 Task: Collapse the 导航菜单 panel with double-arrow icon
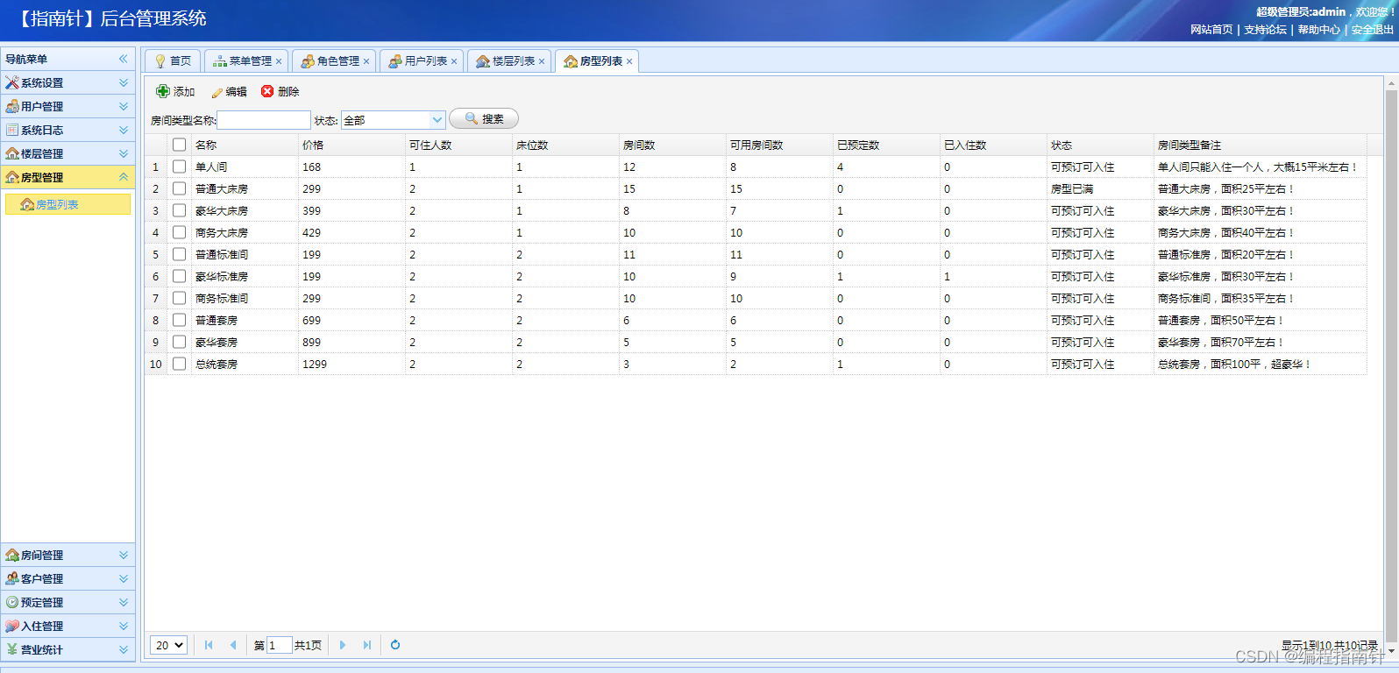point(124,59)
